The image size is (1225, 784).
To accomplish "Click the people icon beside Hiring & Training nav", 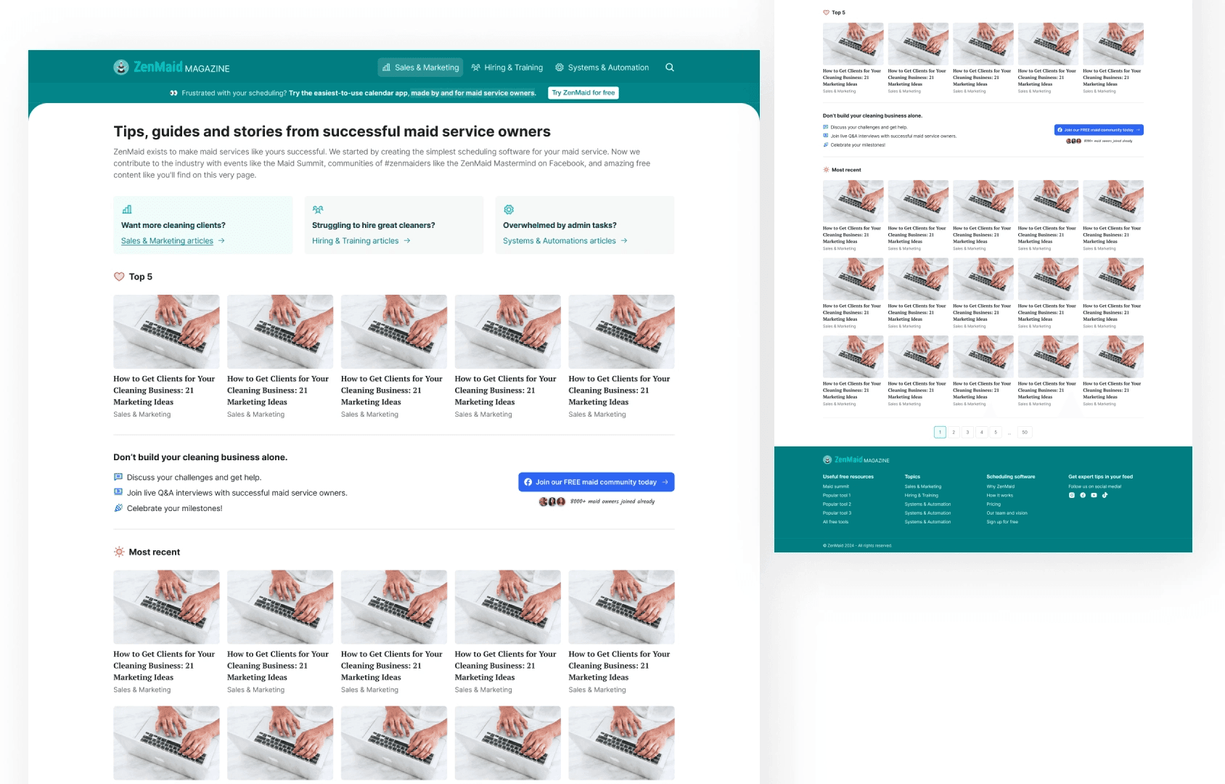I will point(476,68).
